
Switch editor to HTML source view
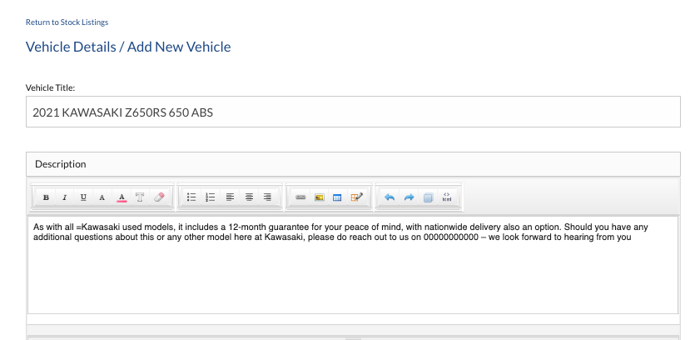pyautogui.click(x=447, y=197)
